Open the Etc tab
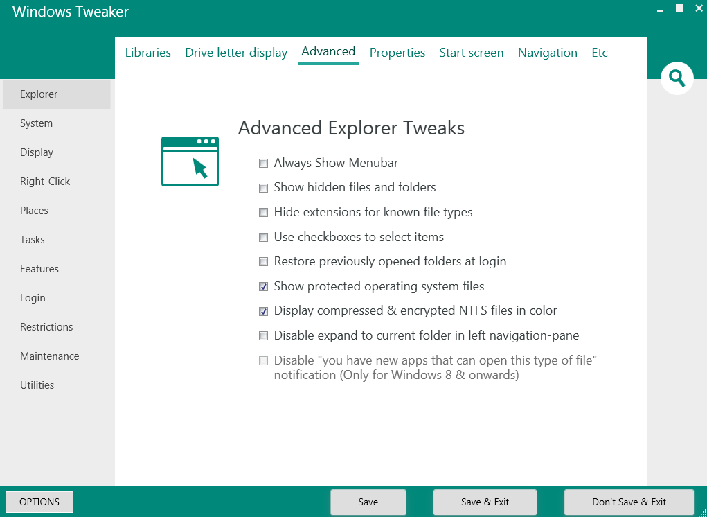 pos(600,53)
